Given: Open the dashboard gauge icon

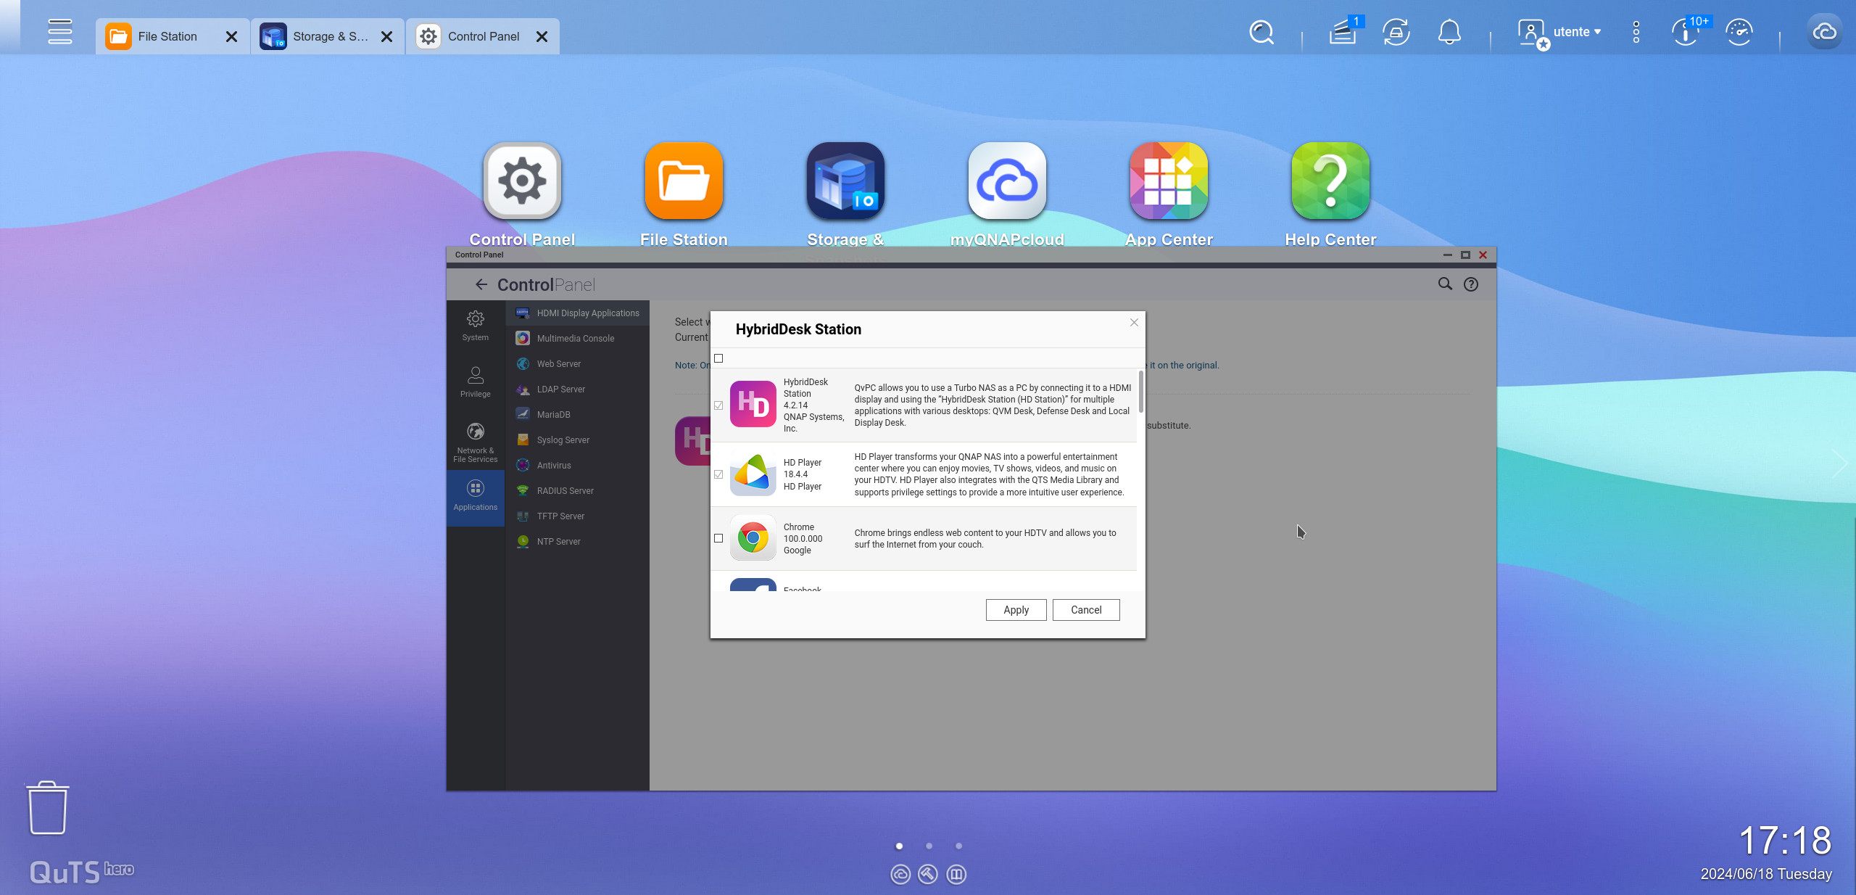Looking at the screenshot, I should 1739,32.
